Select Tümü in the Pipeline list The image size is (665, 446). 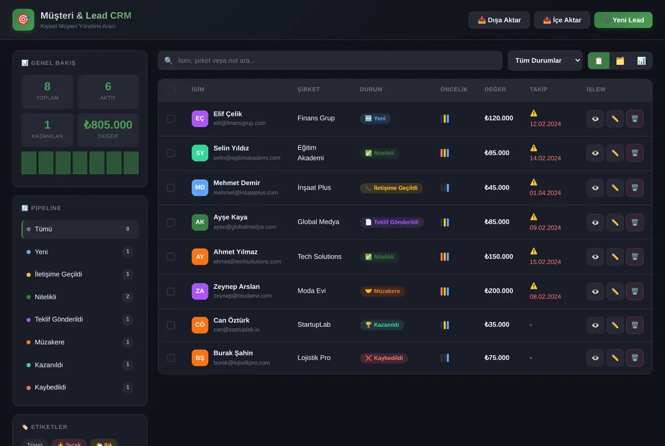(x=80, y=229)
